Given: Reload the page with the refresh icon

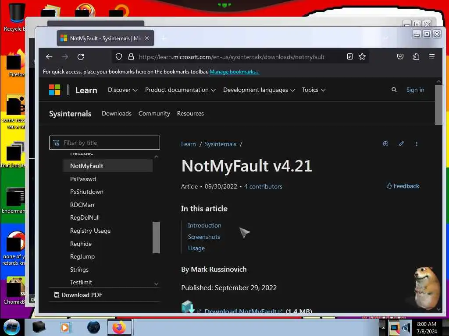Looking at the screenshot, I should [81, 57].
